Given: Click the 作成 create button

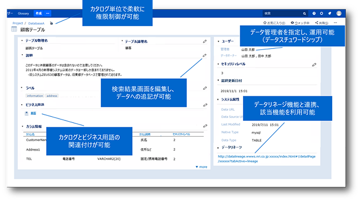Looking at the screenshot, I should [38, 13].
